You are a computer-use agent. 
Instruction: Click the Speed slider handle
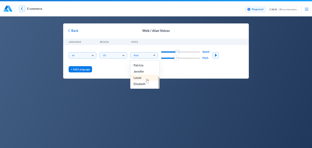(177, 52)
